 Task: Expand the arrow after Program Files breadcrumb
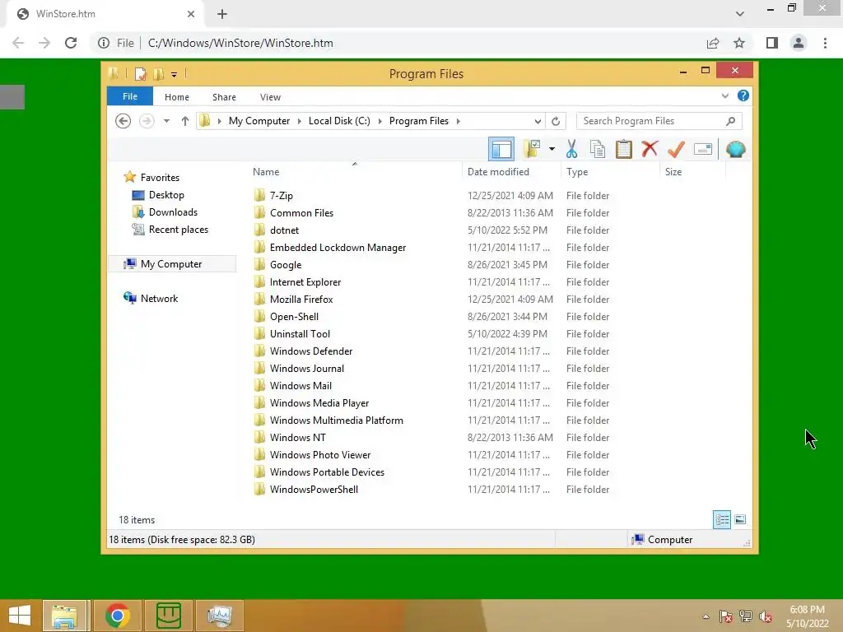pos(458,121)
